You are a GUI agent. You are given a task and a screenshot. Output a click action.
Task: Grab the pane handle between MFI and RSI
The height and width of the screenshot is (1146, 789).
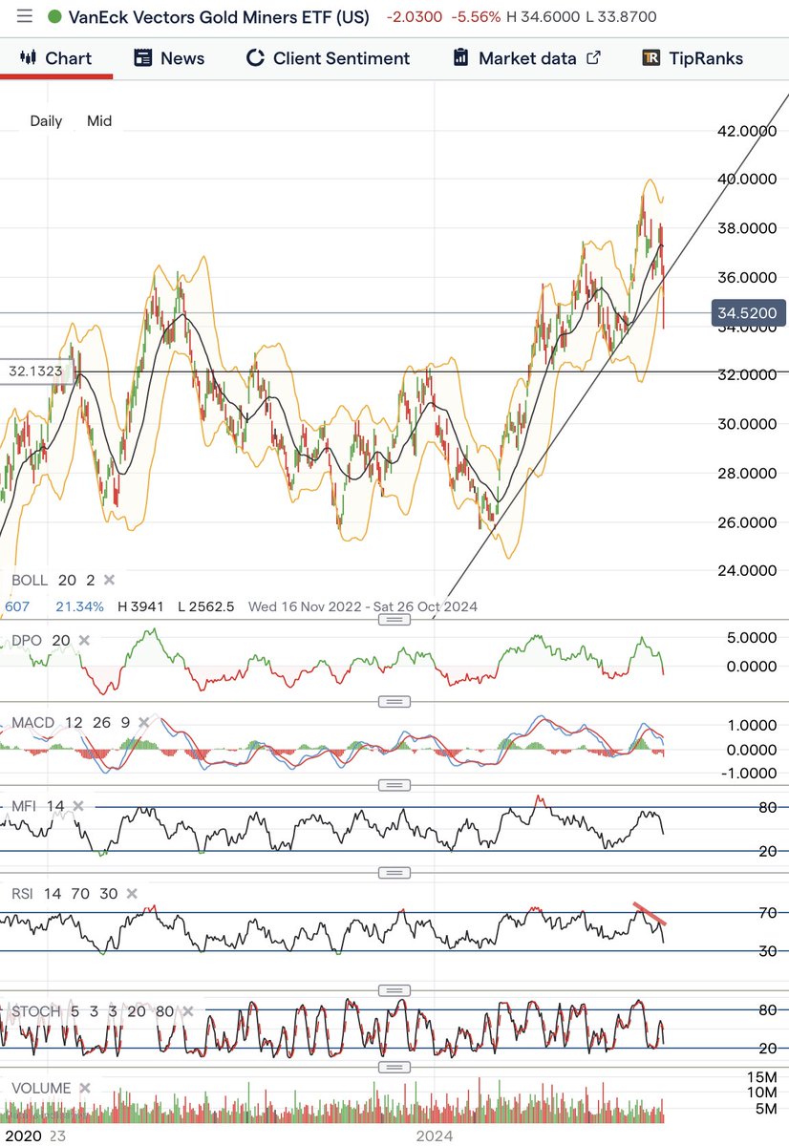click(394, 872)
